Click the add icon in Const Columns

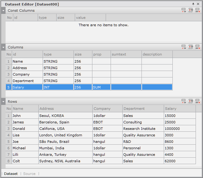coord(184,10)
